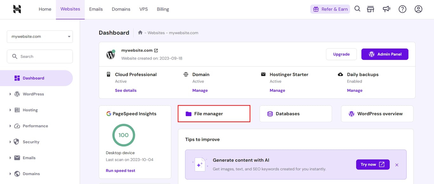Switch to the Emails tab

(x=96, y=9)
